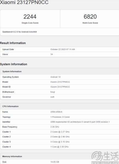
Task: Click the Memory Information table header
Action: [x=12, y=156]
